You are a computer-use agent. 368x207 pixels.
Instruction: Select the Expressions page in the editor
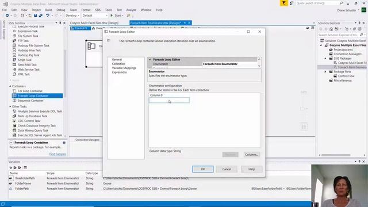119,72
